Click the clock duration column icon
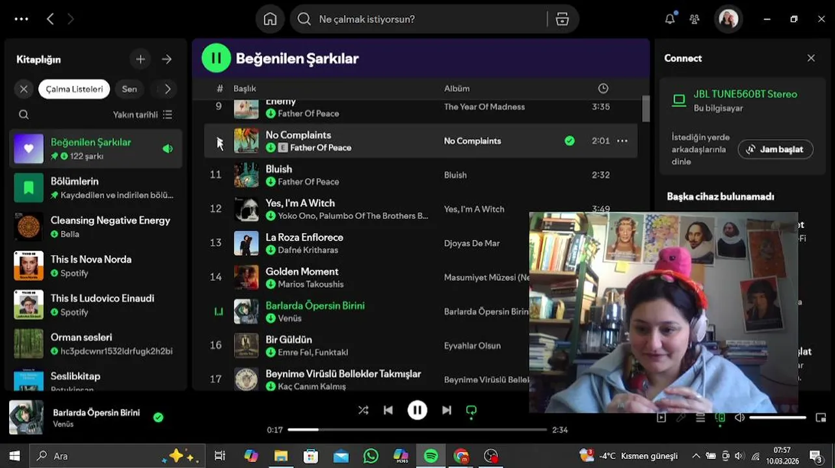This screenshot has width=835, height=468. click(603, 88)
